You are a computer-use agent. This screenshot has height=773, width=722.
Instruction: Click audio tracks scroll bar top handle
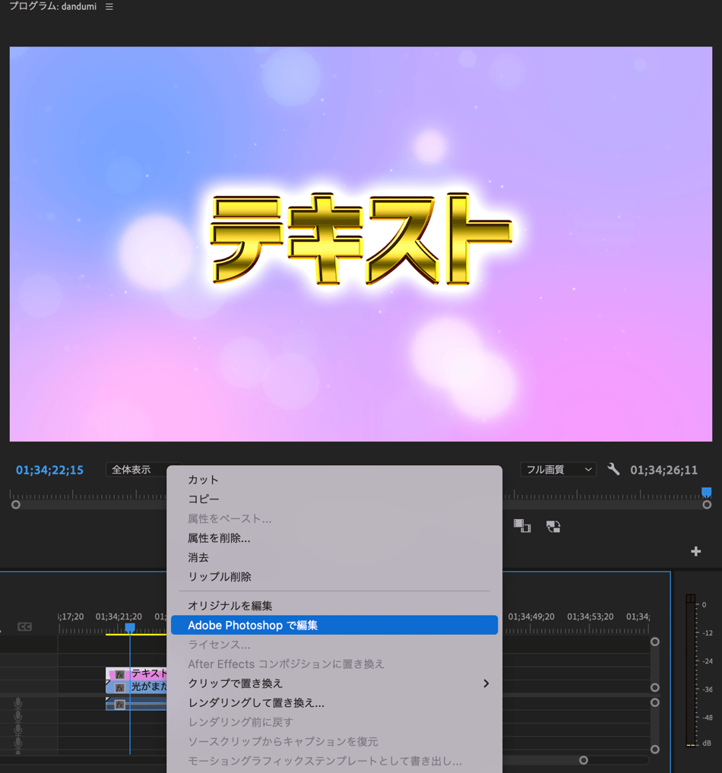(655, 702)
